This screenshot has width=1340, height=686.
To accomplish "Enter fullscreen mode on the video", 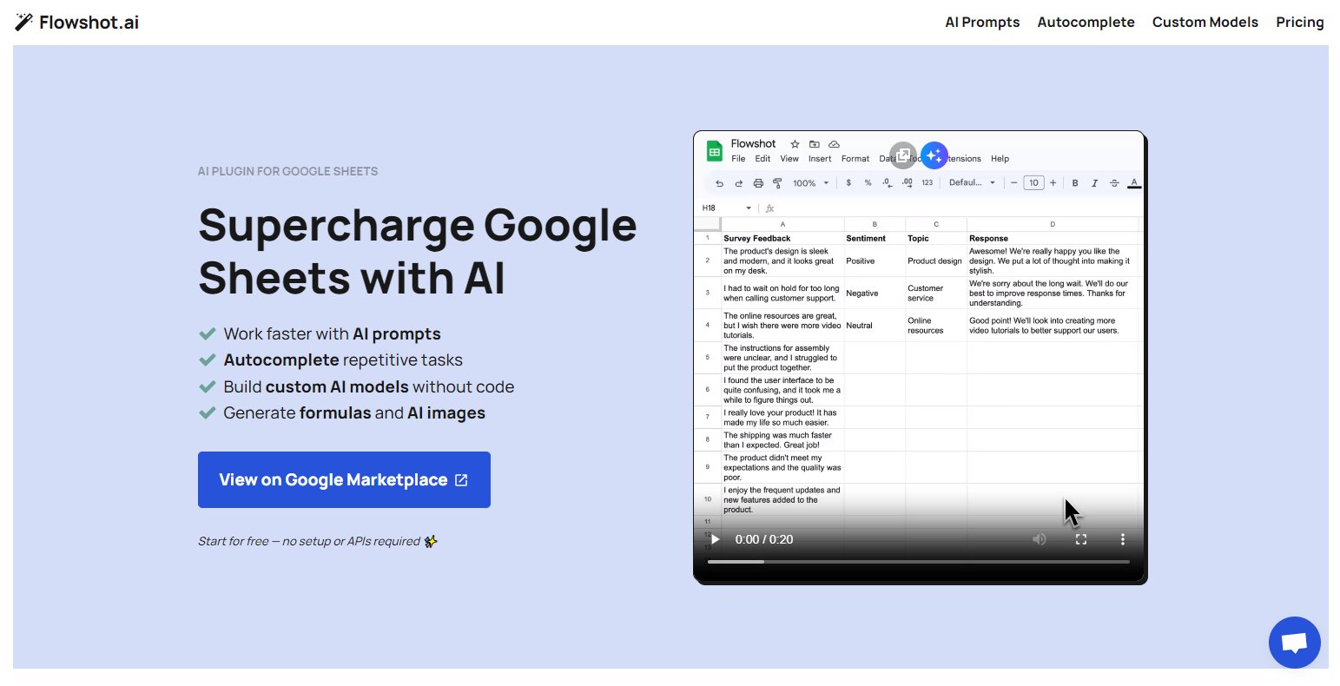I will pos(1081,539).
